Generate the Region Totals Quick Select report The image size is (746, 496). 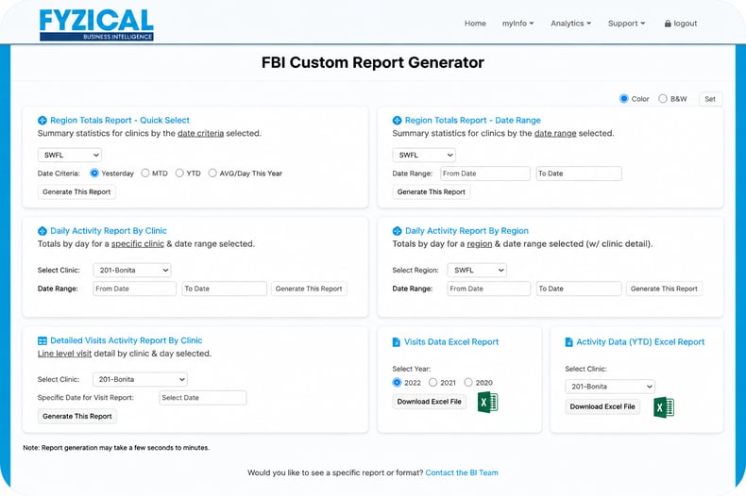76,192
